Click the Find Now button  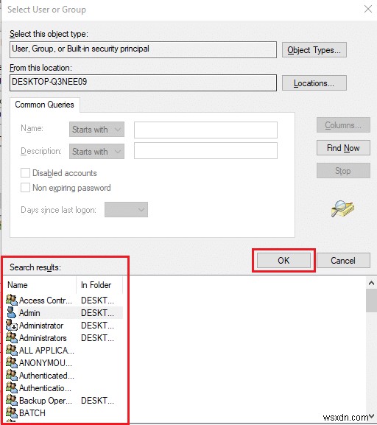tap(343, 148)
